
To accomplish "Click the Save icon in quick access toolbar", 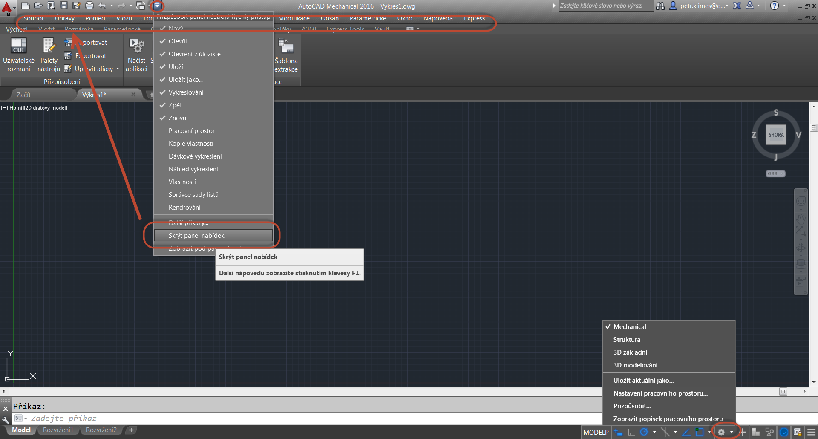I will pos(64,6).
